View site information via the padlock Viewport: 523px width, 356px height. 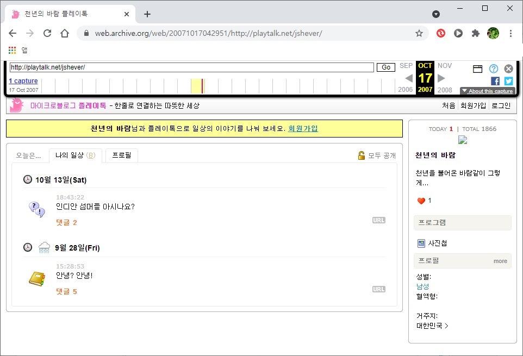pos(86,33)
